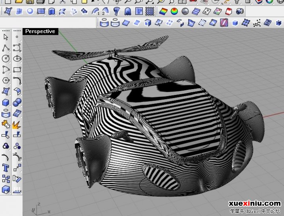Click the red-striped circle surface icon

tap(224, 23)
